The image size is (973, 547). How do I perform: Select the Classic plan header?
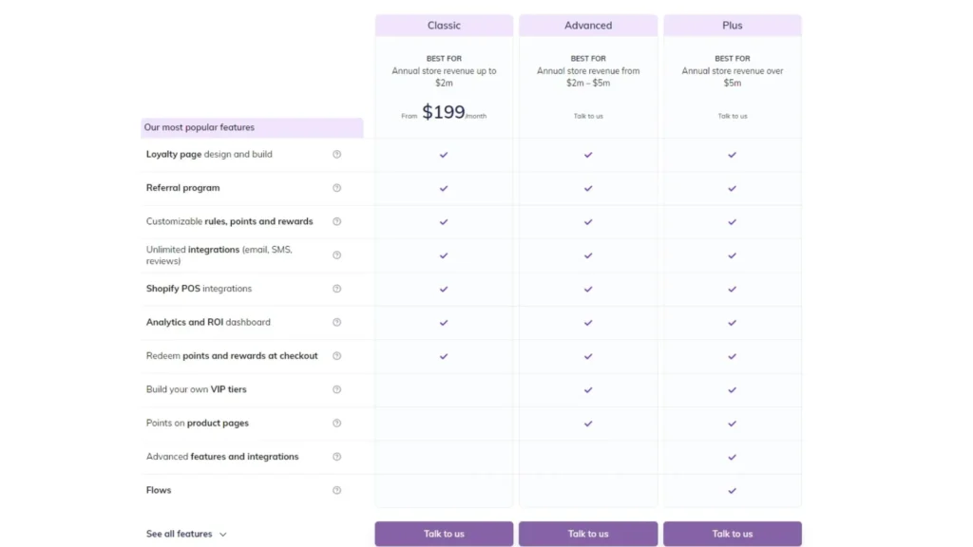pos(444,25)
